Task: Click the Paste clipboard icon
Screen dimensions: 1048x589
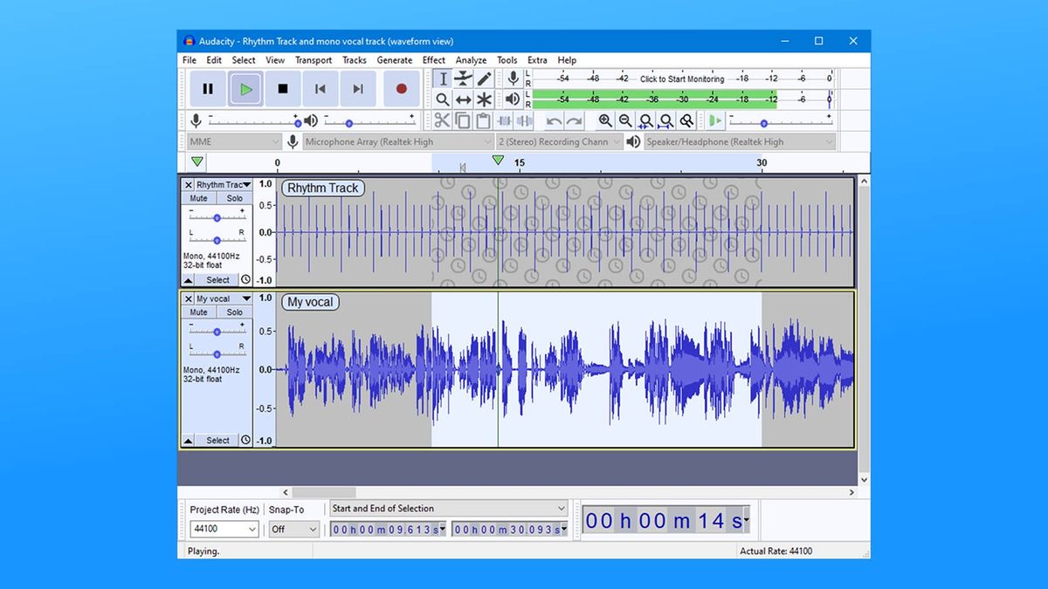Action: tap(483, 120)
